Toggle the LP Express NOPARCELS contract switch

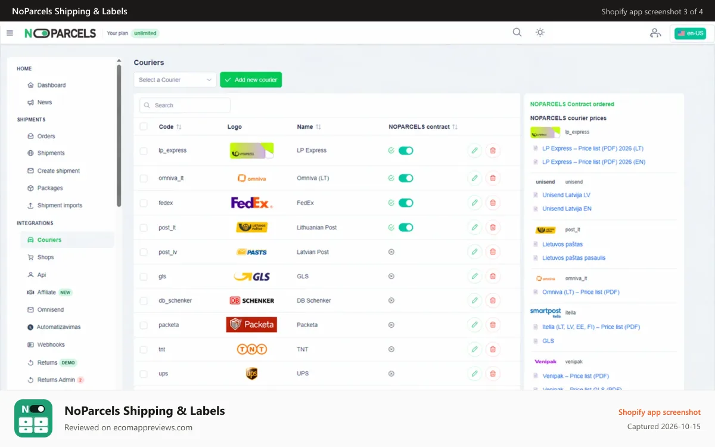click(406, 151)
